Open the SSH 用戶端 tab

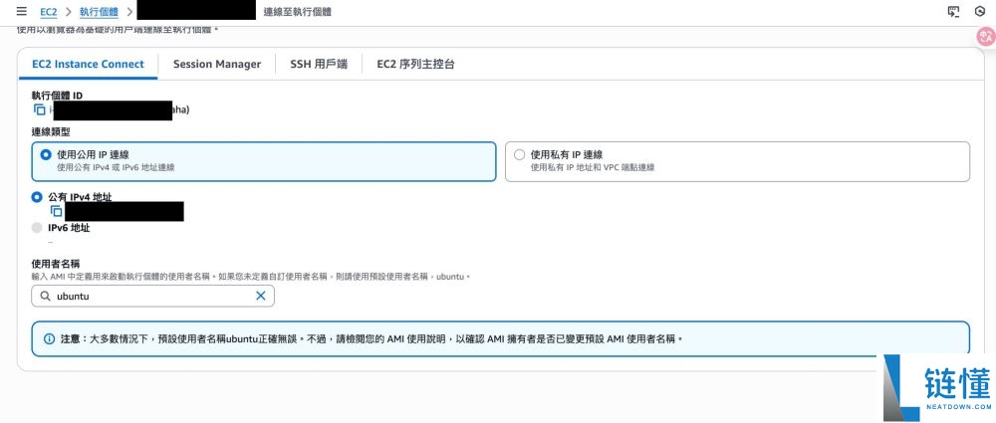tap(319, 64)
